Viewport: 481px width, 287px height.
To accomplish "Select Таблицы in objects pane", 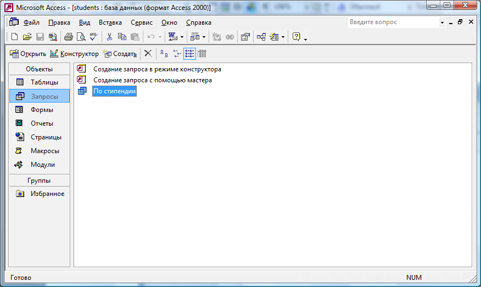I will pyautogui.click(x=40, y=82).
